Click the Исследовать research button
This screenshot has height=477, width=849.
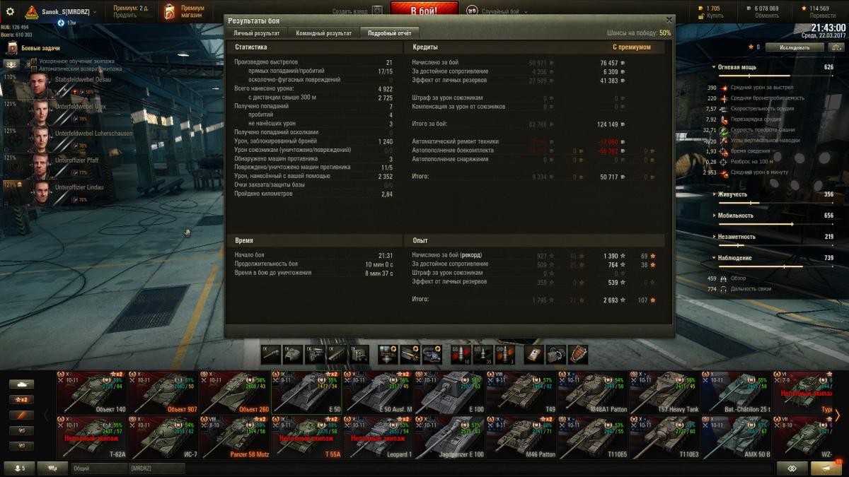(795, 47)
